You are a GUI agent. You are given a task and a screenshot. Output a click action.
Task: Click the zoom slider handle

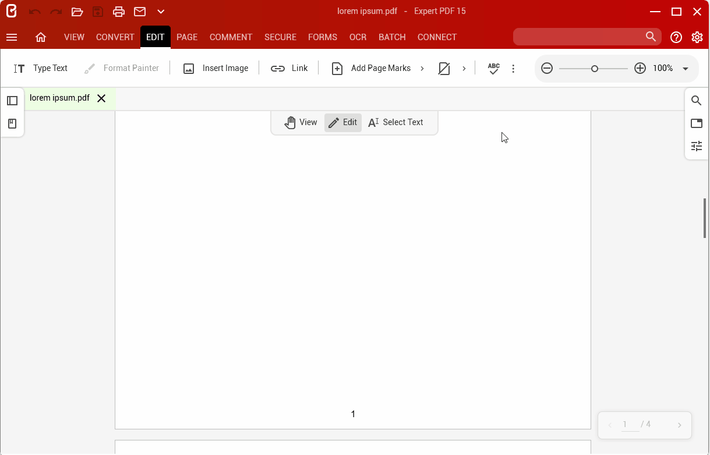[x=595, y=69]
